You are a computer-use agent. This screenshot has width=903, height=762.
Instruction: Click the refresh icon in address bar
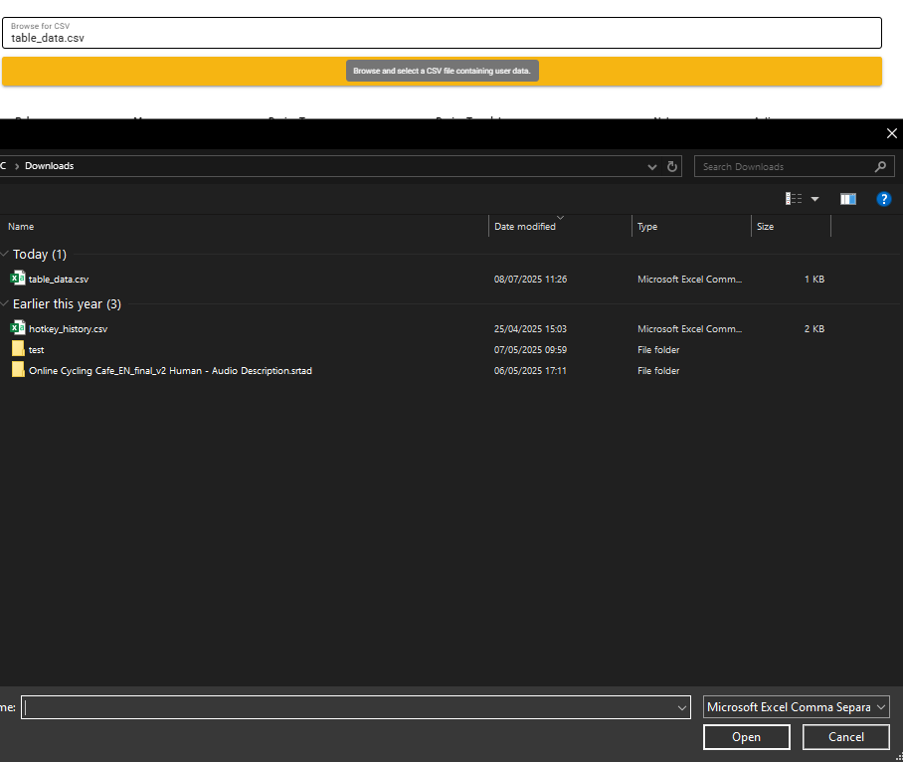[672, 167]
